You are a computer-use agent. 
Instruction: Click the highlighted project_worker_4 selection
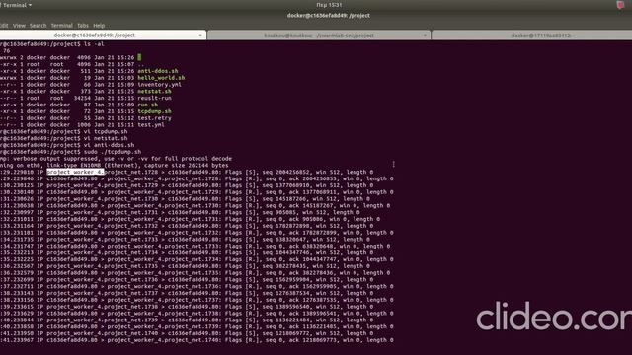pyautogui.click(x=75, y=172)
